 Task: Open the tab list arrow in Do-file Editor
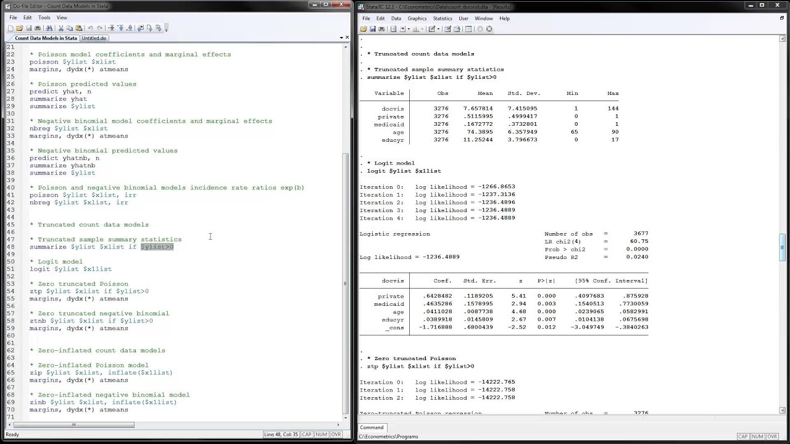point(341,38)
